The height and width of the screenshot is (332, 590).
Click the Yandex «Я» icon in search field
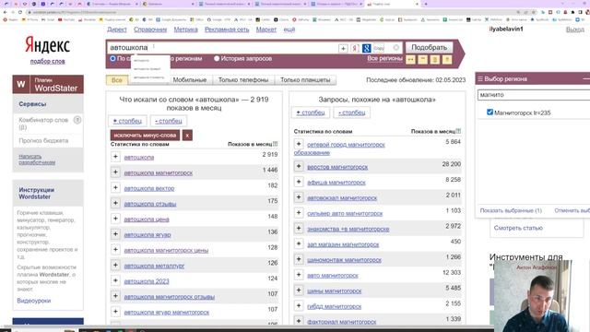tap(354, 48)
